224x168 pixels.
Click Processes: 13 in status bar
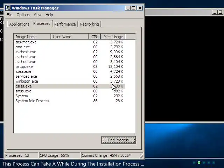(21, 155)
